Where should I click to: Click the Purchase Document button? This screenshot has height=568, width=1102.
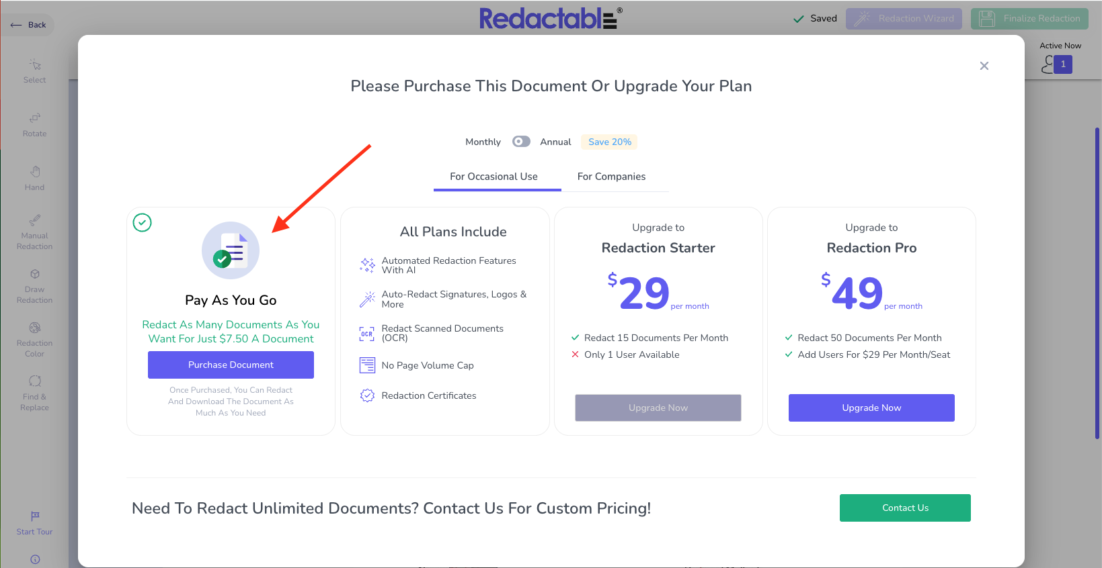[231, 365]
